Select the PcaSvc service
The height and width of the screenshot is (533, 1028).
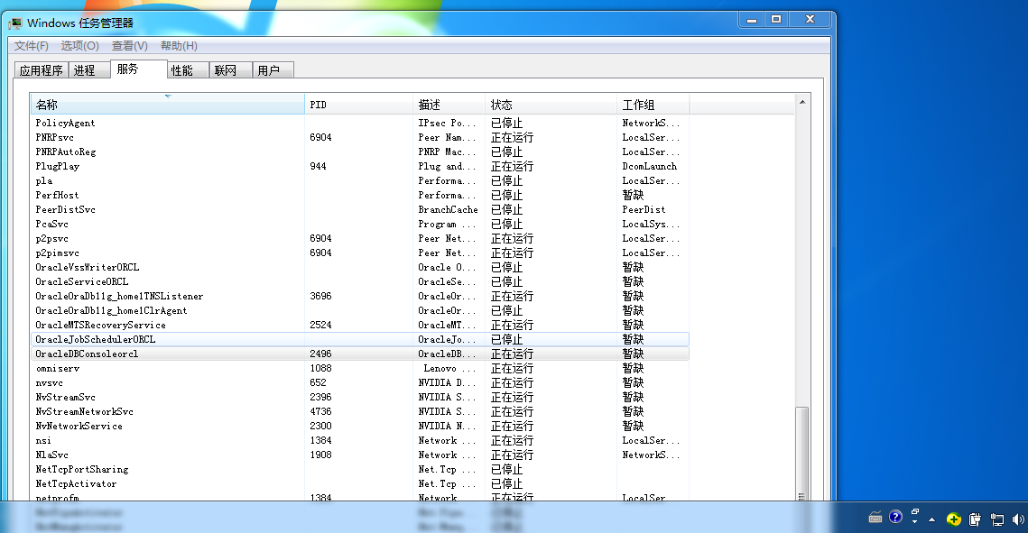[x=51, y=224]
